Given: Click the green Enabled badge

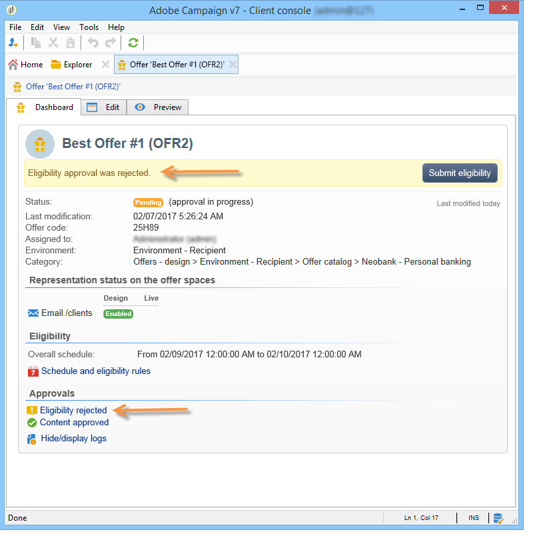Looking at the screenshot, I should 119,314.
